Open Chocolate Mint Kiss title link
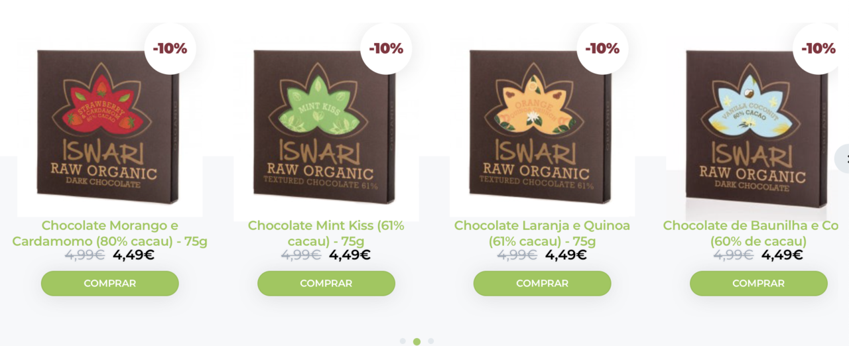849x346 pixels. pyautogui.click(x=326, y=233)
